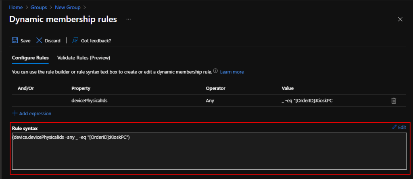The image size is (413, 179).
Task: Open the ellipsis menu next to title
Action: pos(129,19)
